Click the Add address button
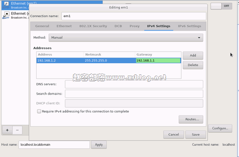The height and width of the screenshot is (157, 239). 193,55
